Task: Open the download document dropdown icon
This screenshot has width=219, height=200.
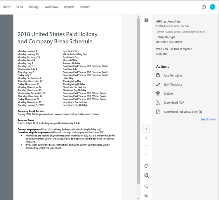Action: pos(146,175)
